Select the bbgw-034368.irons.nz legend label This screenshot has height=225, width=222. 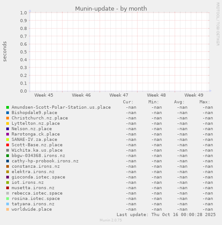click(38, 156)
